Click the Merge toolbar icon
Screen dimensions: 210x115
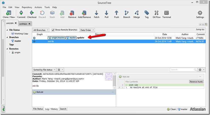click(137, 14)
